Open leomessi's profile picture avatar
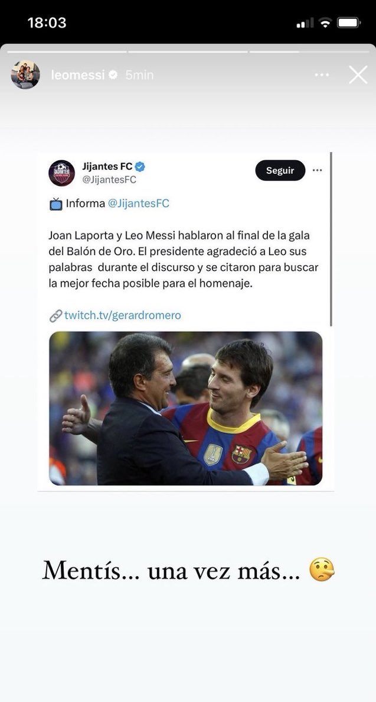 (25, 75)
